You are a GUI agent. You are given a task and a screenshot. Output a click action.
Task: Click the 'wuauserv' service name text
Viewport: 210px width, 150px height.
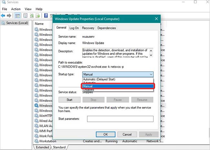(x=88, y=37)
